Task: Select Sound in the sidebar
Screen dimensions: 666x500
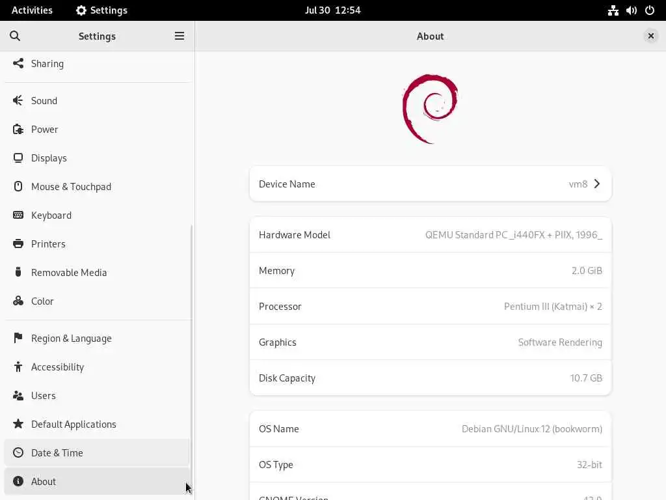Action: point(97,100)
